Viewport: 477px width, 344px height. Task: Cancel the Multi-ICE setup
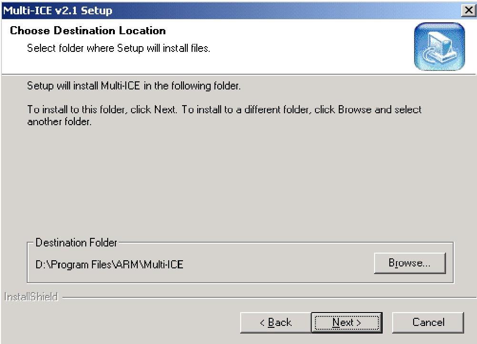tap(427, 323)
